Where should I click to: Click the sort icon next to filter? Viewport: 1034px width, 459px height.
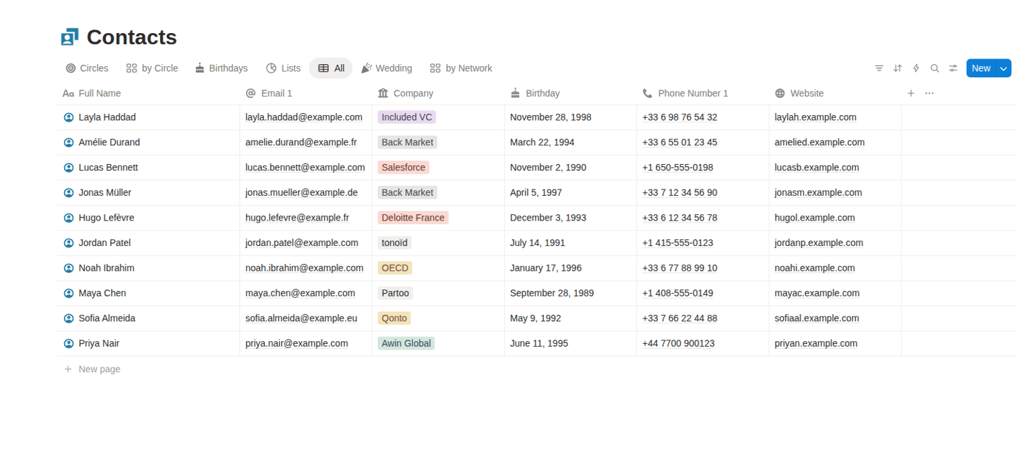pos(898,68)
